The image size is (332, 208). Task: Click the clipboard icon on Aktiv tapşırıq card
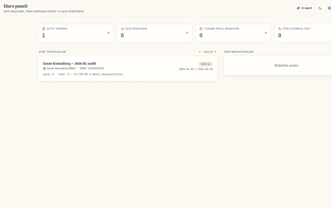click(44, 29)
